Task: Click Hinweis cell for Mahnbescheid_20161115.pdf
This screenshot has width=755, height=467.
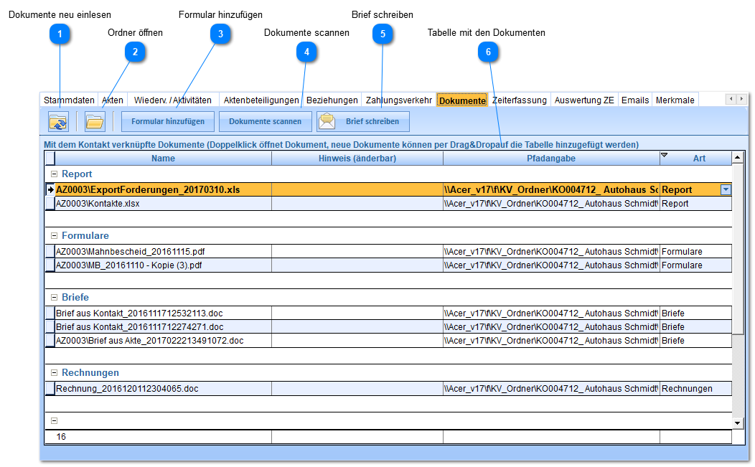Action: point(357,252)
